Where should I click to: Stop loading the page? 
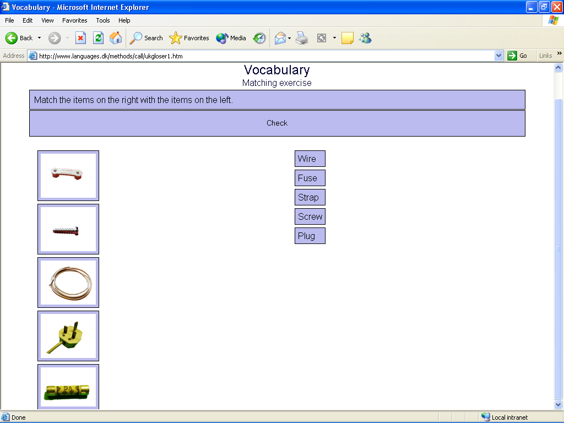coord(80,38)
